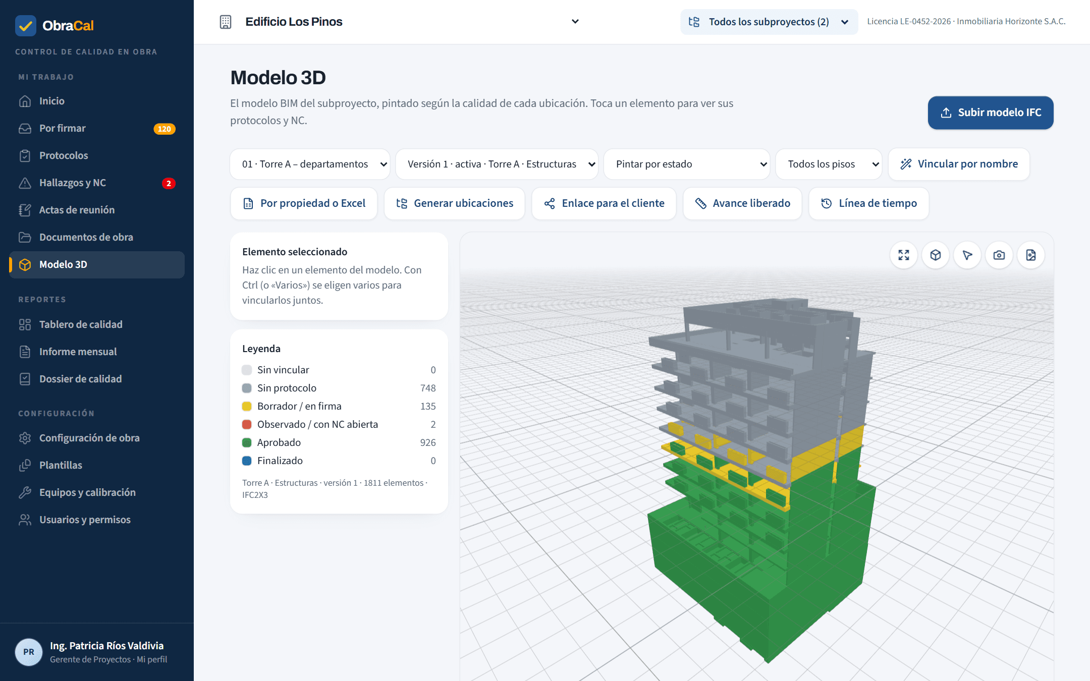Click the Protocolos clipboard icon
Screen dimensions: 1090x681
(x=25, y=155)
